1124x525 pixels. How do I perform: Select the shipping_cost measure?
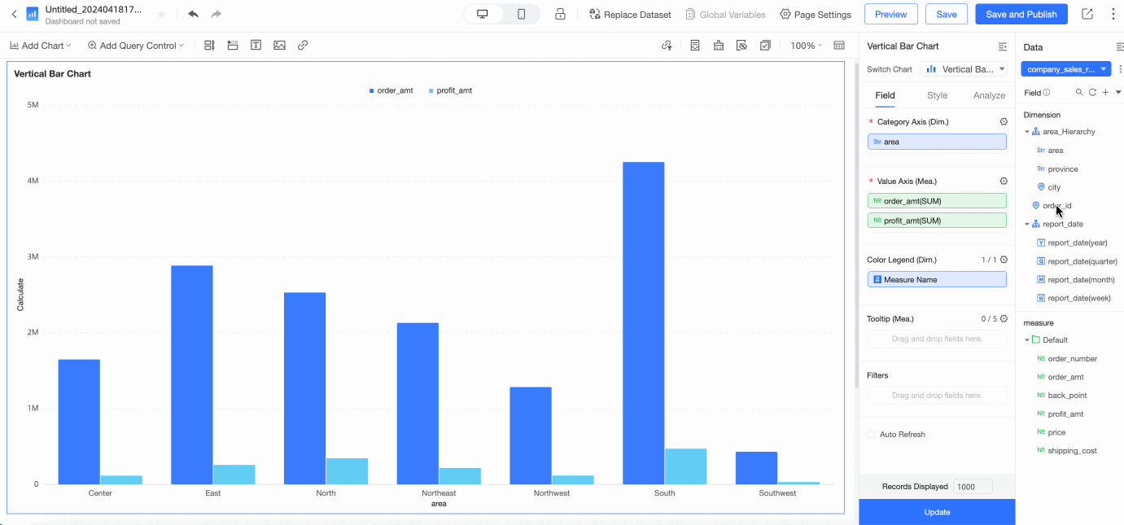pyautogui.click(x=1072, y=451)
